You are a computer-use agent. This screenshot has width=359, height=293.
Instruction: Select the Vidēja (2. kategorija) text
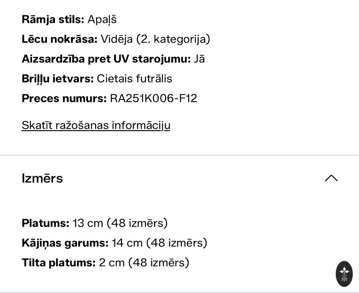click(155, 39)
